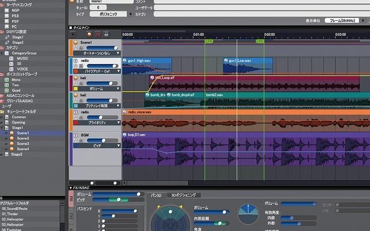The height and width of the screenshot is (231, 370).
Task: Open the プライオリティ dropdown on the orange radio track
Action: point(97,123)
